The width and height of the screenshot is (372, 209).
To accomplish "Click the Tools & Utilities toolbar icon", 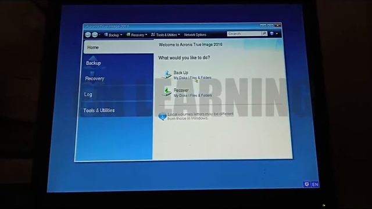I will click(153, 35).
